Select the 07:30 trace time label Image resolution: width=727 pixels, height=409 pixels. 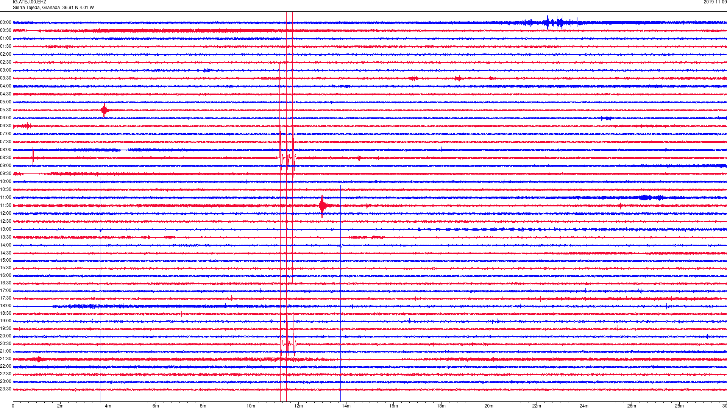tap(6, 142)
